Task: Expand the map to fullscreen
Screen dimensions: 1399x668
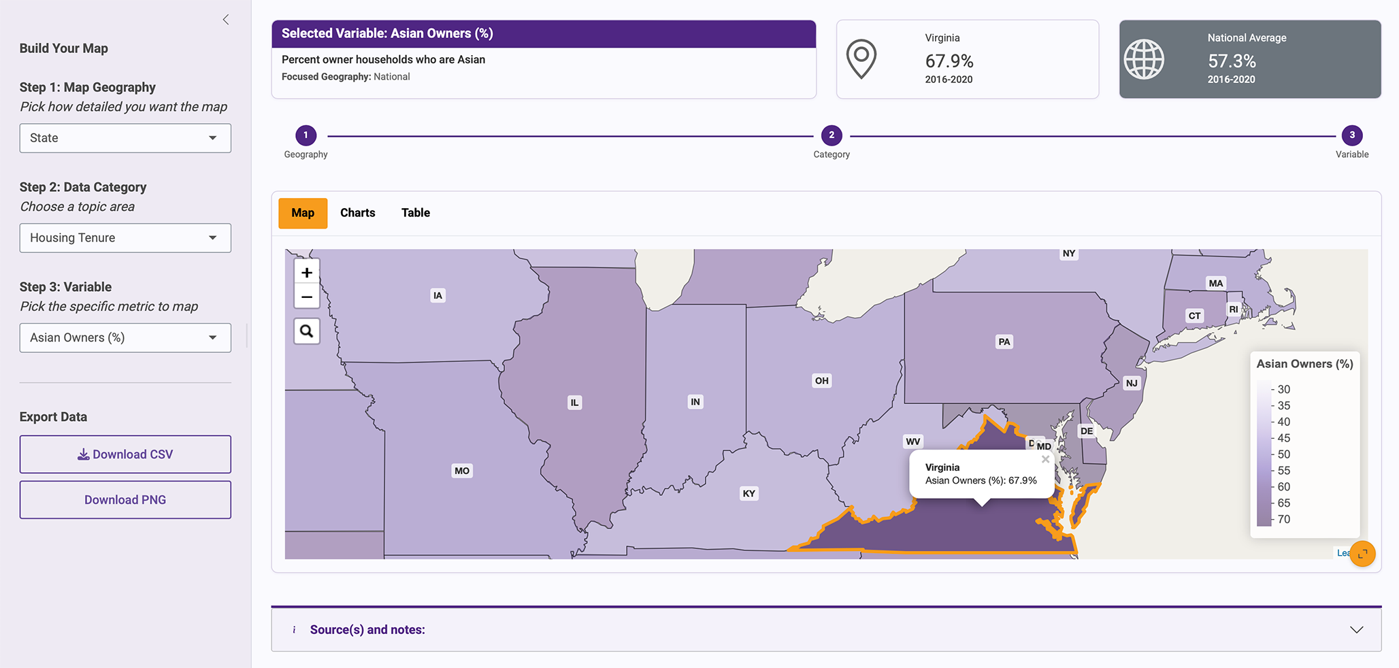Action: [x=1362, y=554]
